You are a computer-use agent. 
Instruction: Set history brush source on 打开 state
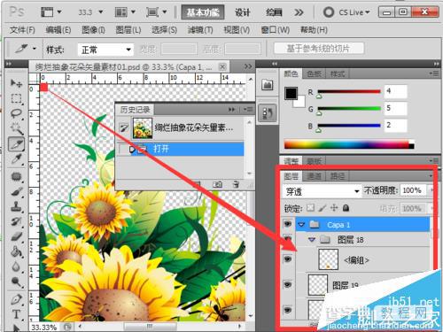point(124,150)
